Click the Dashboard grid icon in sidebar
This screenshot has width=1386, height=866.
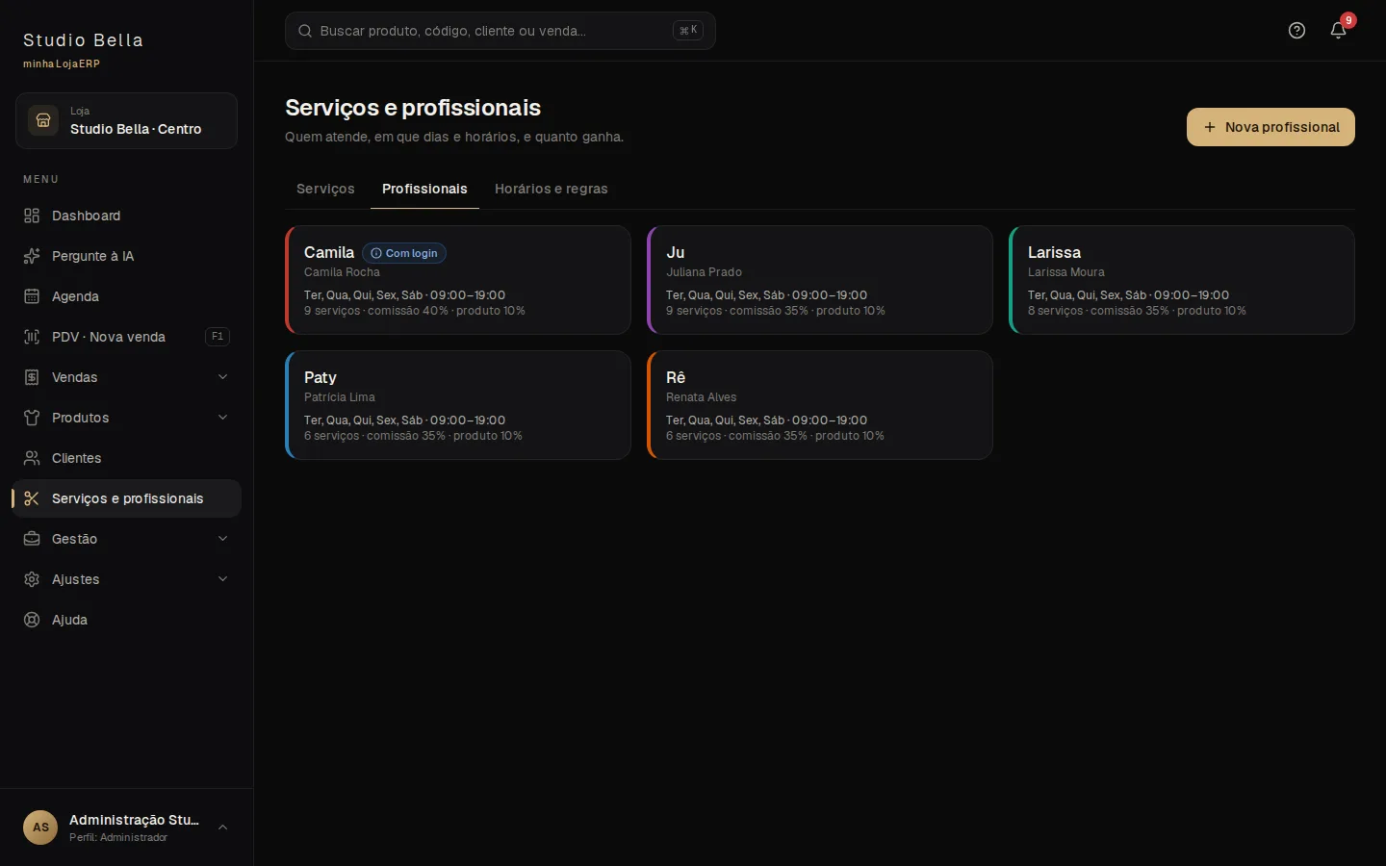pyautogui.click(x=32, y=216)
